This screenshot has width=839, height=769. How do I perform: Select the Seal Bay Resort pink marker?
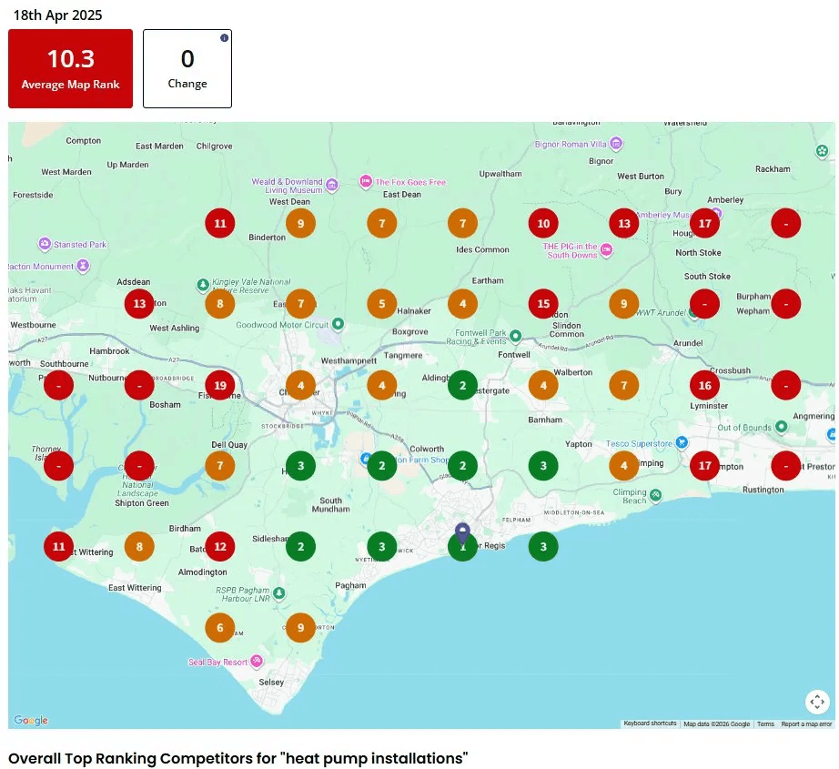[x=257, y=662]
